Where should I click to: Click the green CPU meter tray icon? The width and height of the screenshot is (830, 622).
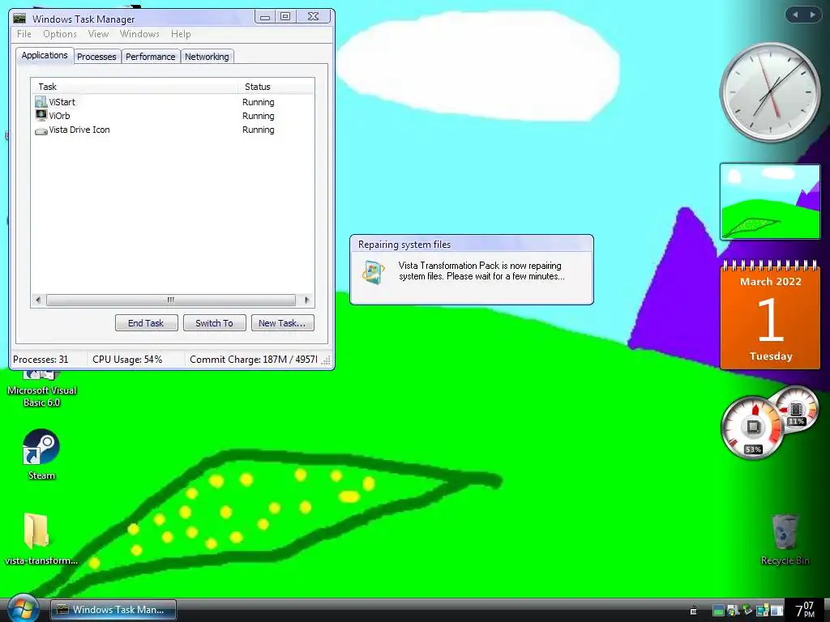point(718,611)
